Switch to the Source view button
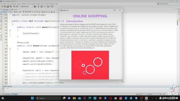The height and width of the screenshot is (101, 180). pos(5,12)
